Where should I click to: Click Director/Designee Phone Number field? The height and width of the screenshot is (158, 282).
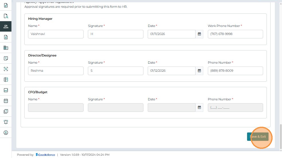(x=235, y=71)
